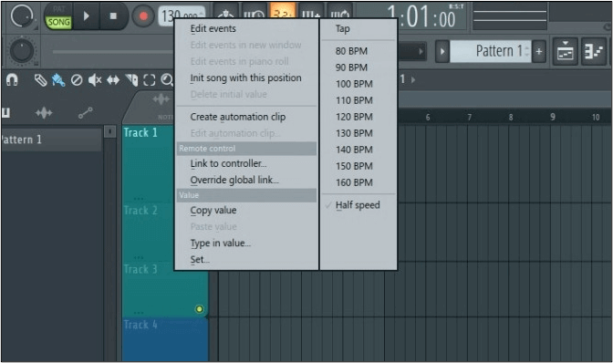Open the piano roll view icon
This screenshot has width=613, height=363.
594,51
